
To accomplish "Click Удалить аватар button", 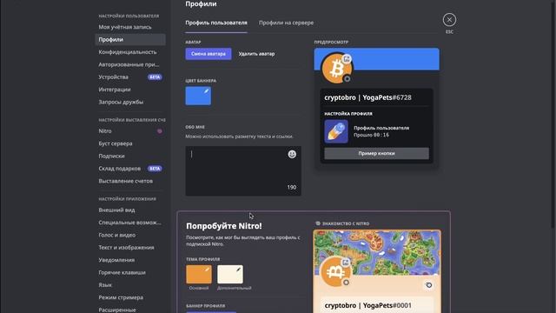I will pyautogui.click(x=257, y=54).
